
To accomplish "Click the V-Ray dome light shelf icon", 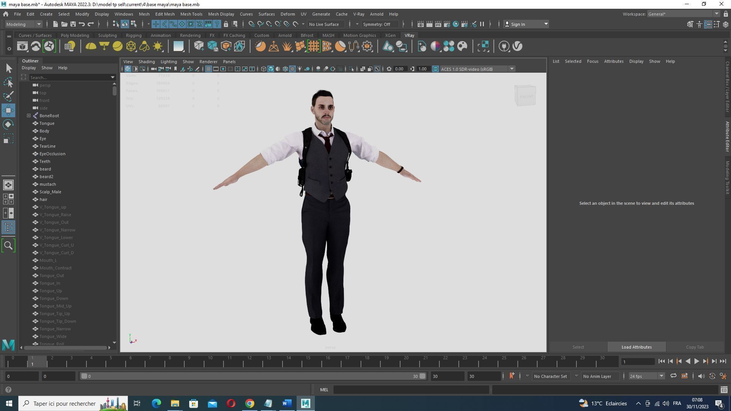I will click(91, 46).
